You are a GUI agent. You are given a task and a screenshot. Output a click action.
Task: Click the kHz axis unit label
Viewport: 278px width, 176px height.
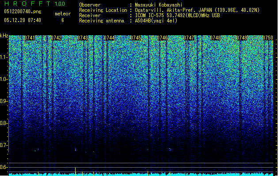pos(4,36)
